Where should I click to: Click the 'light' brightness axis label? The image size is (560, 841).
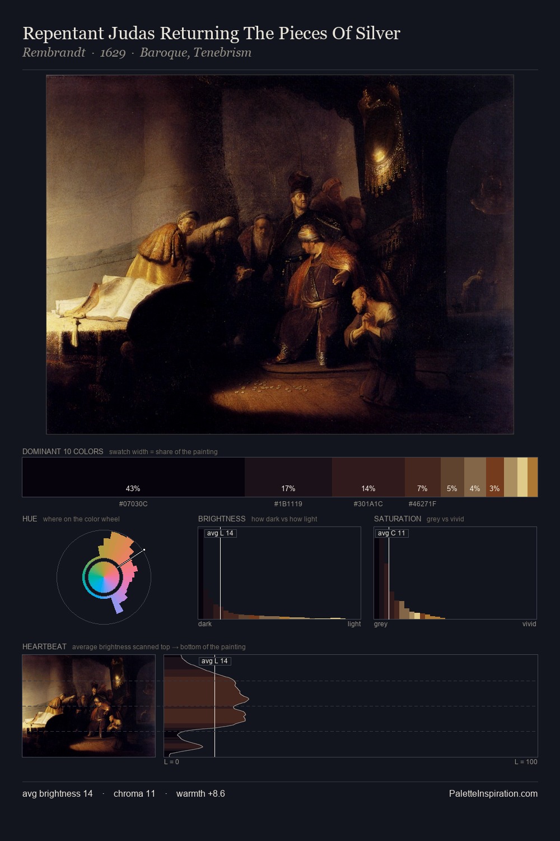click(x=354, y=624)
